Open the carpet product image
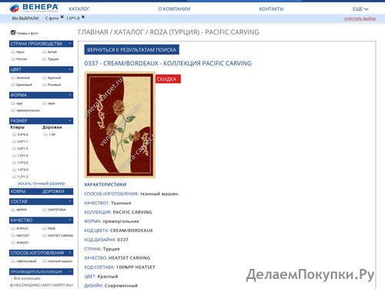 click(120, 125)
